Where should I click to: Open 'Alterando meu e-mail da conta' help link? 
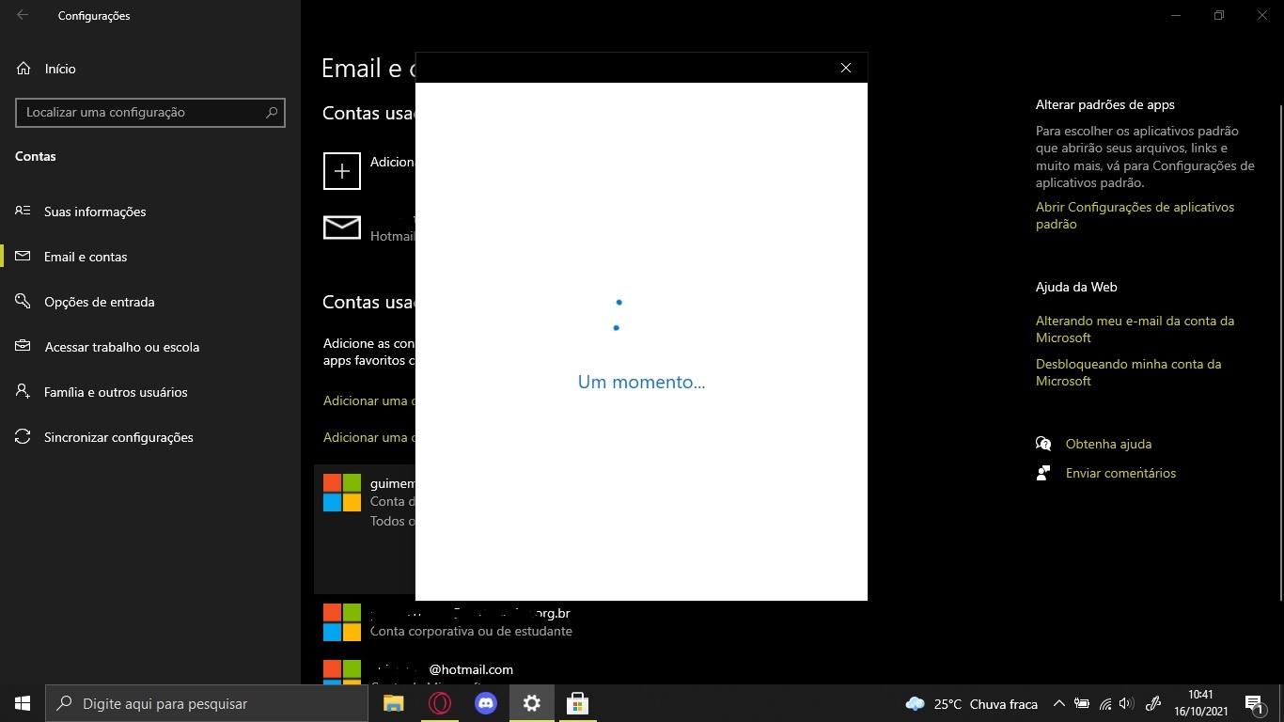pos(1135,329)
